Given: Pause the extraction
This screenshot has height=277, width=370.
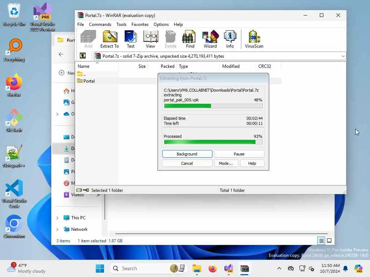Looking at the screenshot, I should point(239,154).
